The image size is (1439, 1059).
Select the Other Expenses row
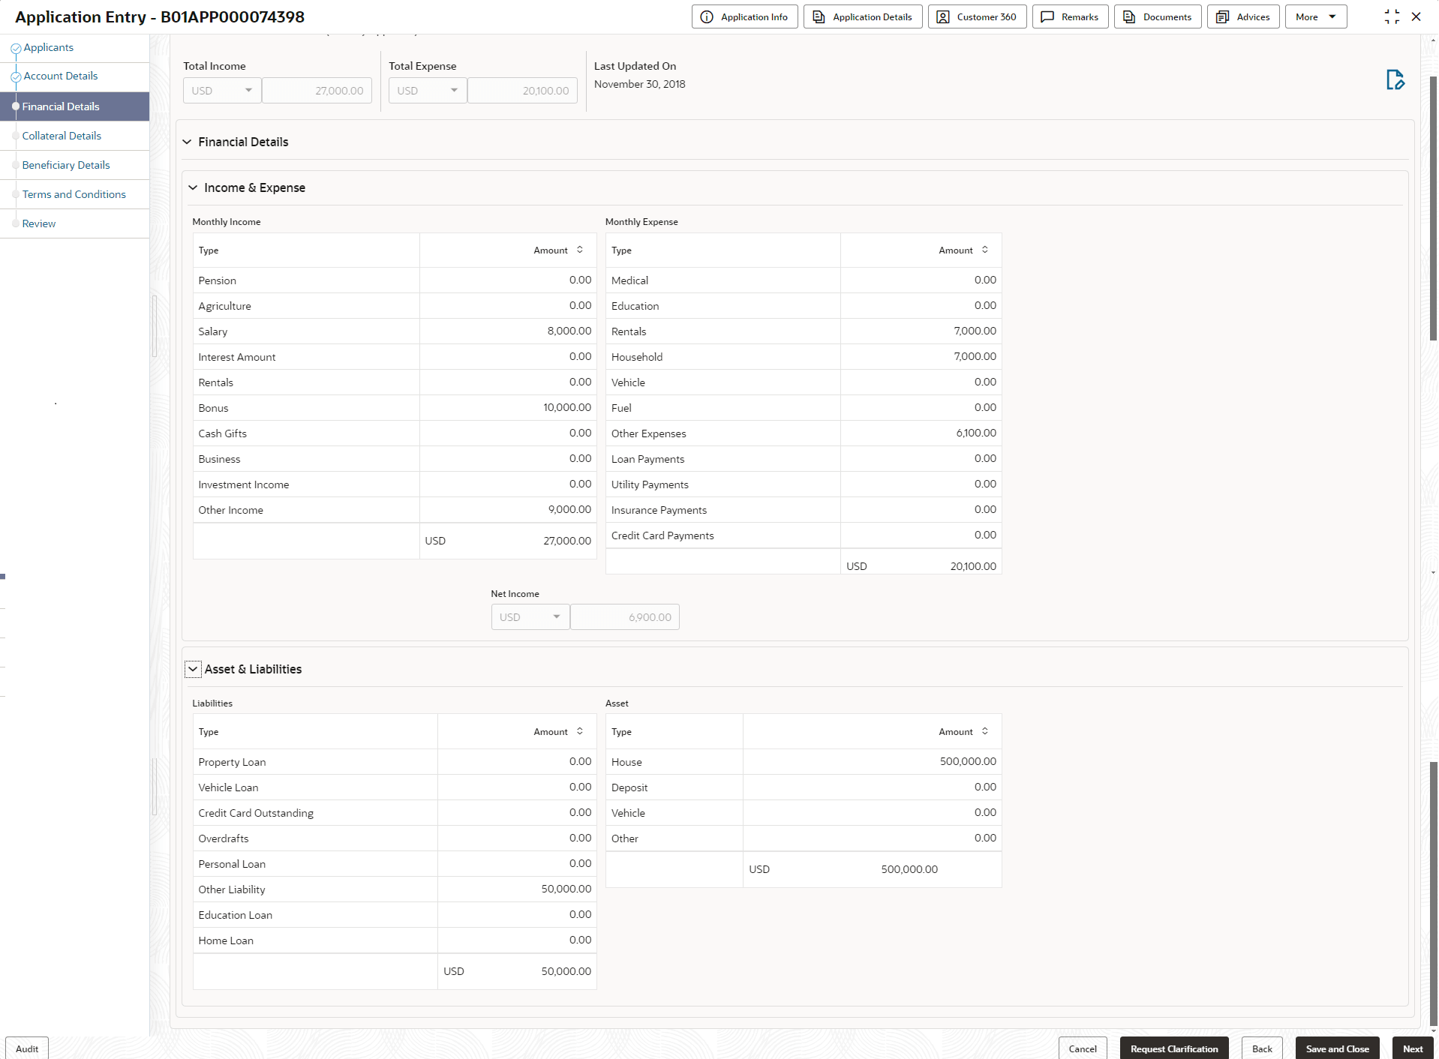coord(804,433)
